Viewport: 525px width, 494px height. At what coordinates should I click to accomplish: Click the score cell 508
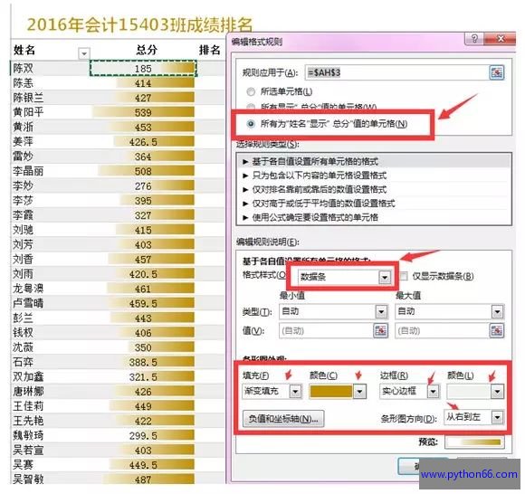pos(143,171)
